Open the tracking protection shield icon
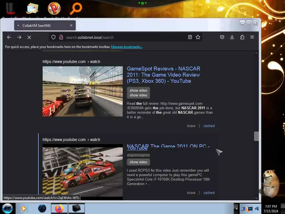The width and height of the screenshot is (285, 214). point(53,37)
